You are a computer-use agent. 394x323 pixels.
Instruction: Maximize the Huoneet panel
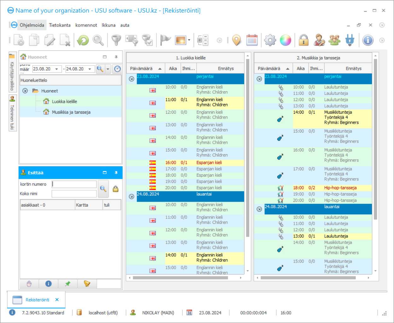[105, 57]
